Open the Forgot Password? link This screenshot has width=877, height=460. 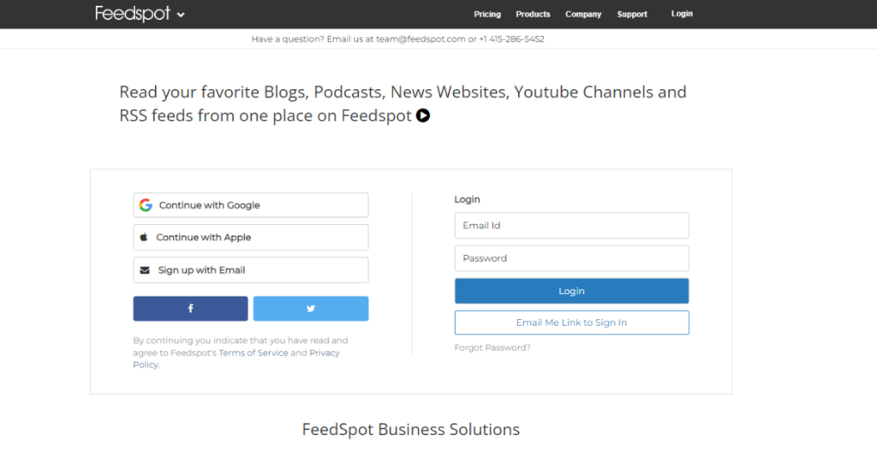pos(492,347)
